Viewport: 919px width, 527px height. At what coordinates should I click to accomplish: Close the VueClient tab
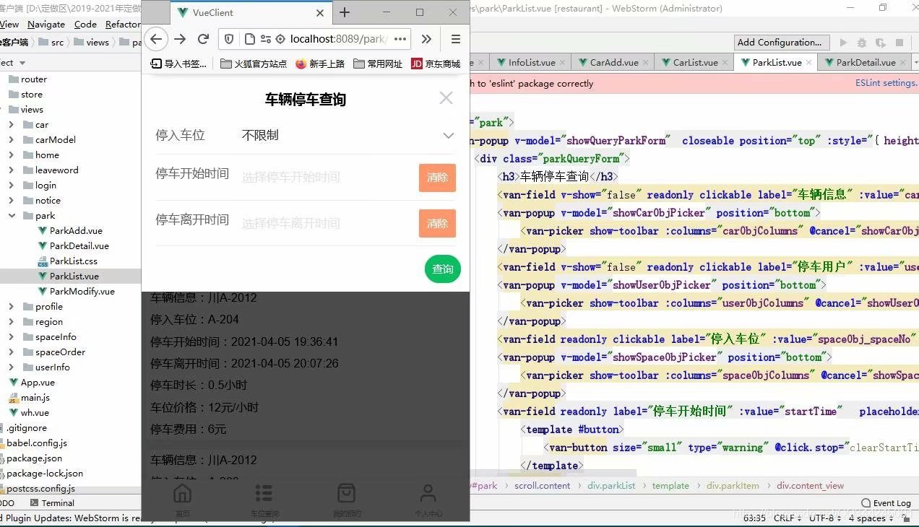[320, 13]
